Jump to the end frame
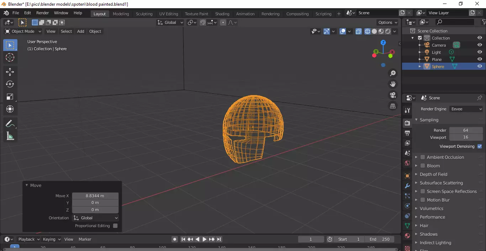The image size is (486, 251). coord(219,239)
